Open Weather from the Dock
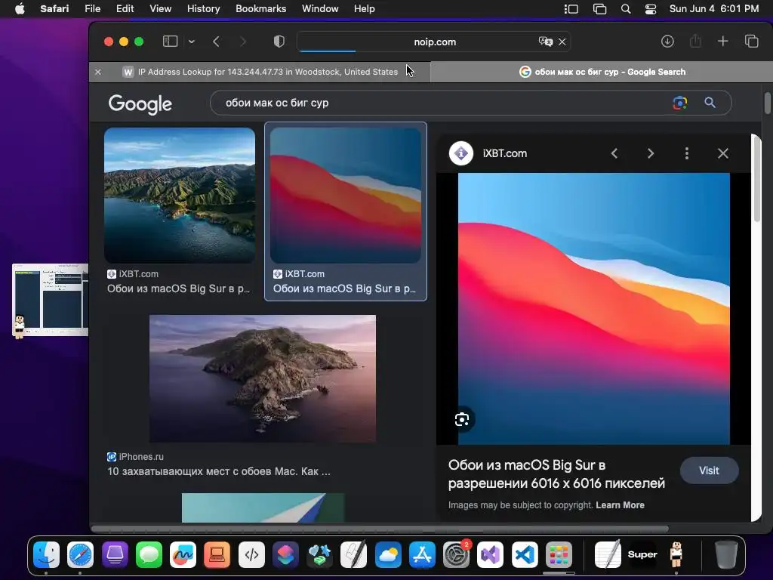 (388, 555)
